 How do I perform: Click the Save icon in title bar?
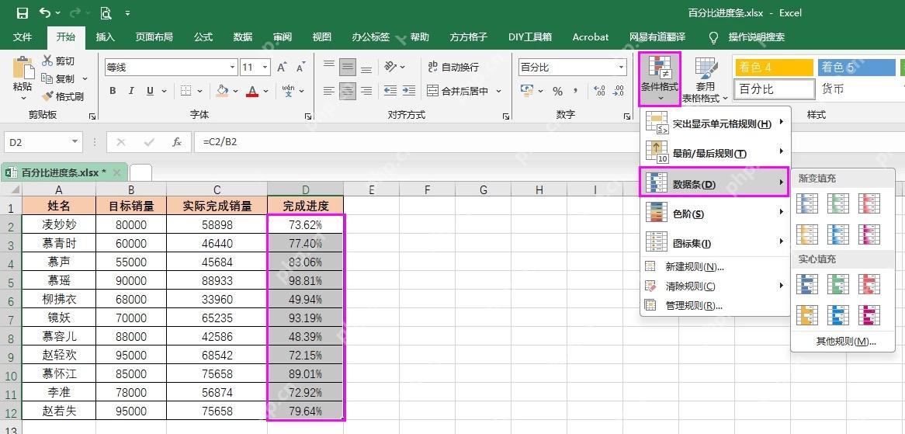(x=23, y=12)
